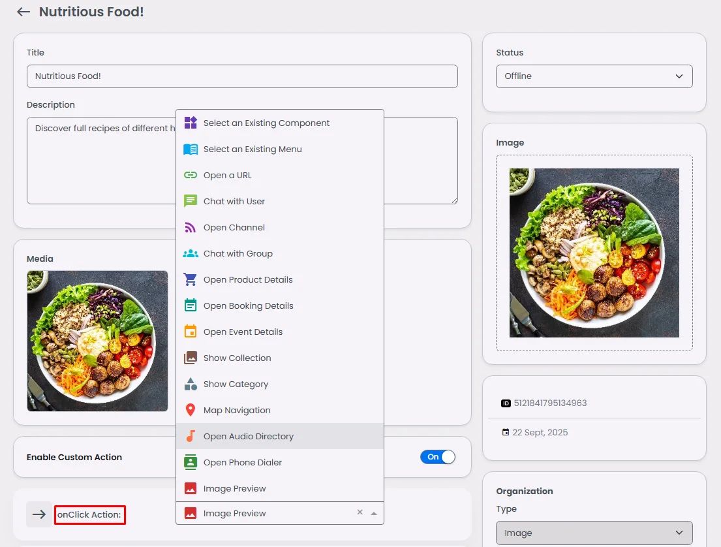Click the Media food bowl thumbnail
Image resolution: width=721 pixels, height=547 pixels.
coord(97,341)
